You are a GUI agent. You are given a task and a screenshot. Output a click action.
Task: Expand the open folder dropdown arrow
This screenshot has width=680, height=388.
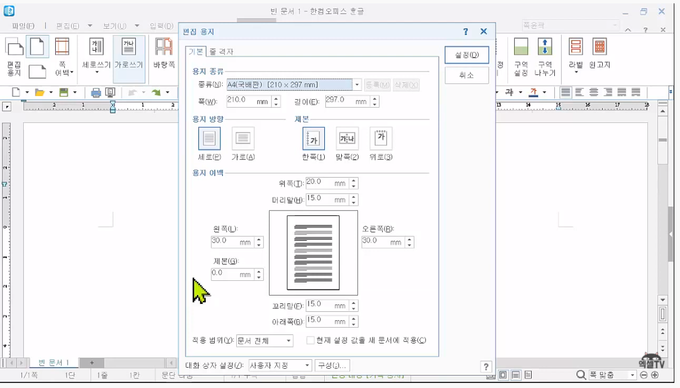click(51, 92)
